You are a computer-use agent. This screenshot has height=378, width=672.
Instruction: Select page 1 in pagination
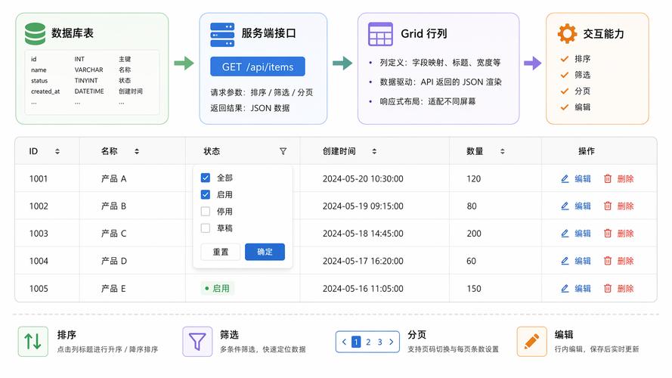pos(356,342)
